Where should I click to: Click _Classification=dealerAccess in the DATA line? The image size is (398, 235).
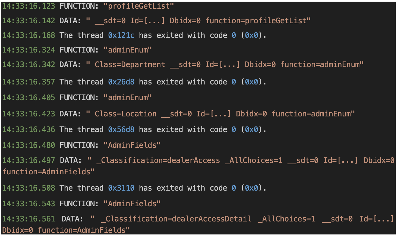coord(158,160)
